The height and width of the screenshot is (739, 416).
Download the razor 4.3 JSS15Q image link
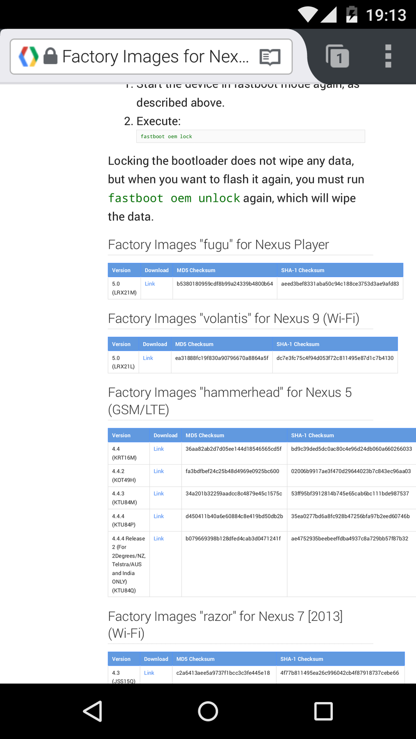click(149, 673)
